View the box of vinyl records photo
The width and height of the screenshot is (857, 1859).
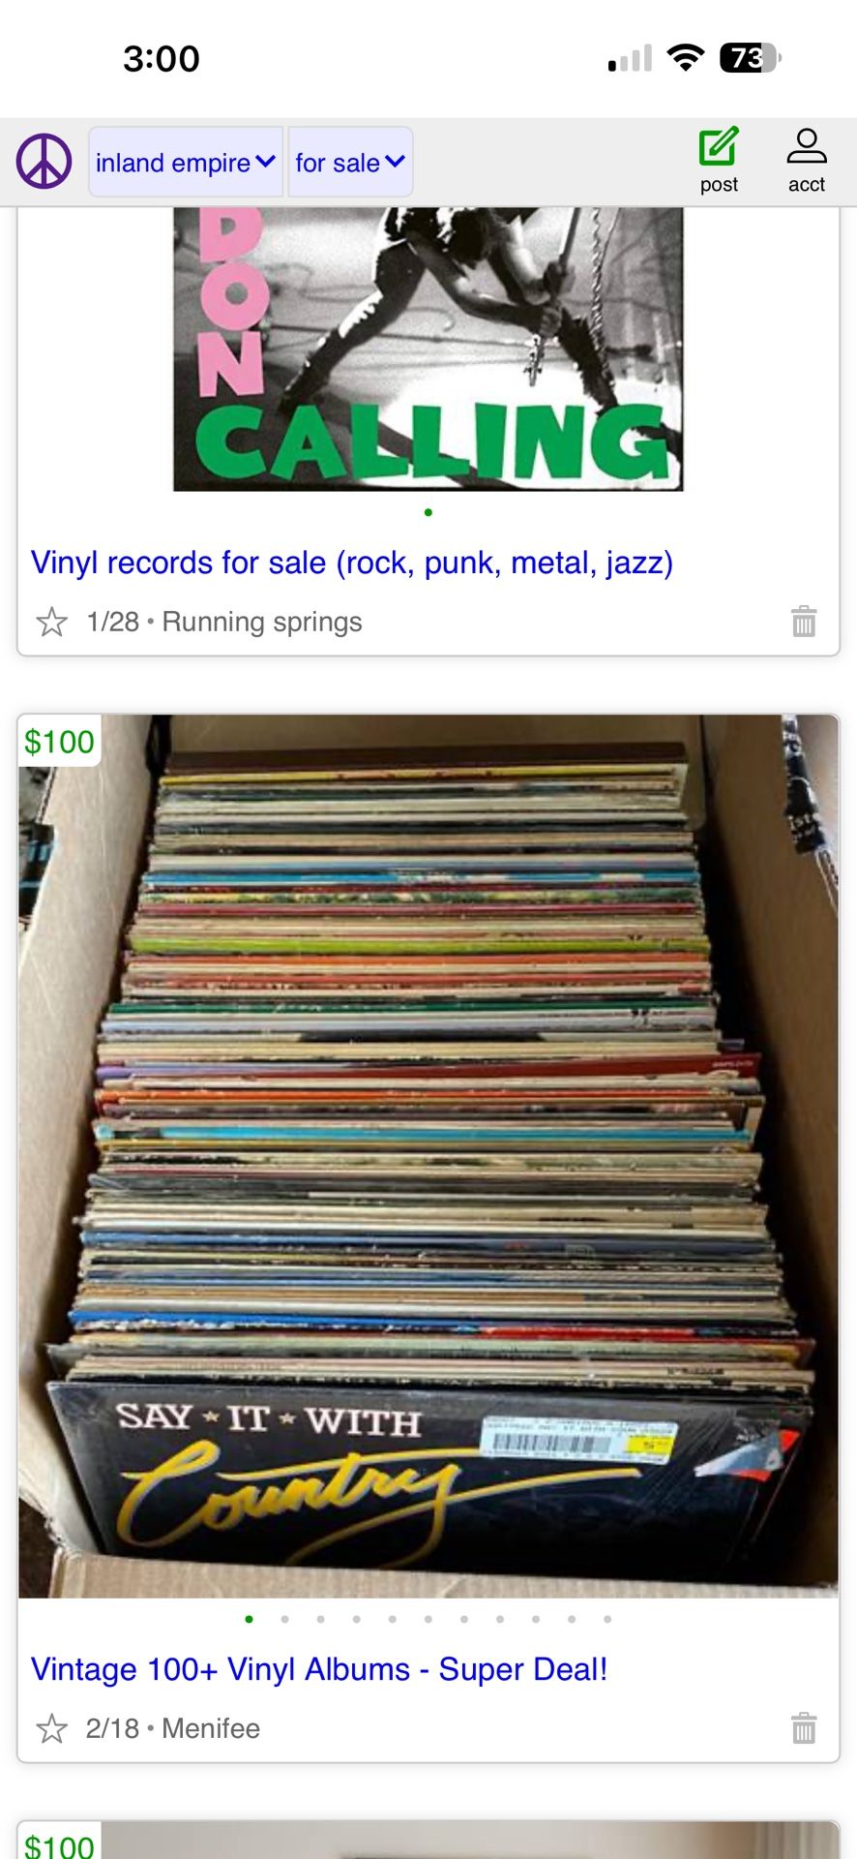click(x=428, y=1156)
